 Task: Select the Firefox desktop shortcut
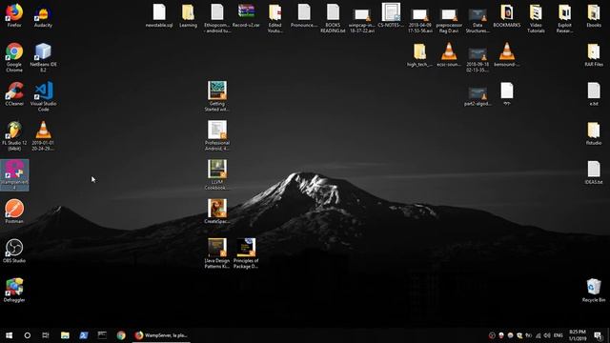point(14,15)
